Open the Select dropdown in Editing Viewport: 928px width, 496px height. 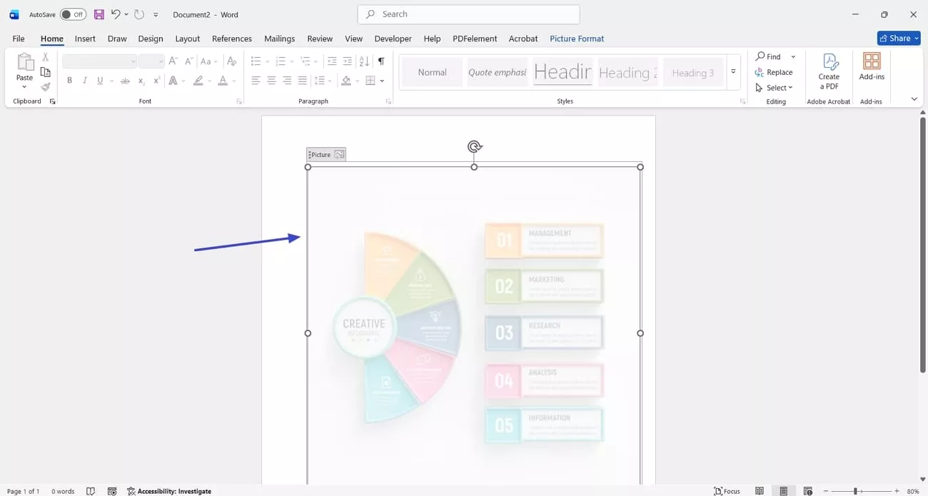[x=775, y=88]
